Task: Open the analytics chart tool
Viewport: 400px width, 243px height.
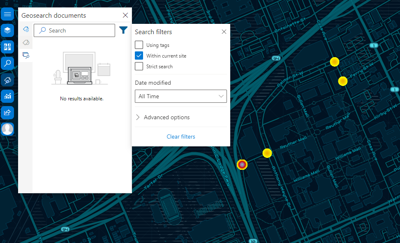Action: click(7, 96)
